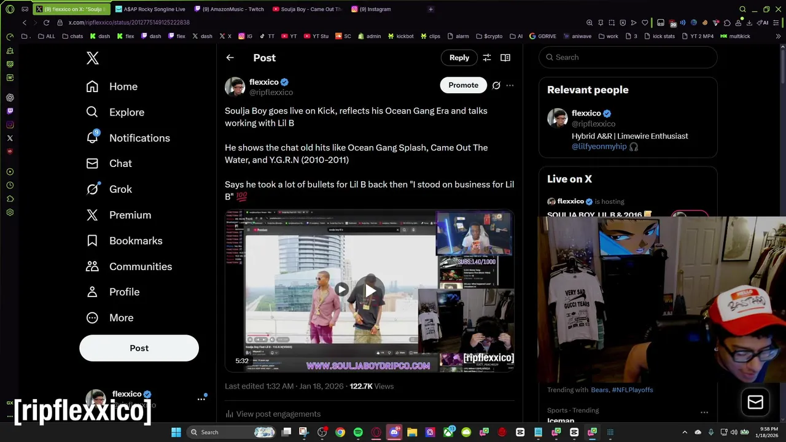Click in the X Search field

[x=628, y=57]
